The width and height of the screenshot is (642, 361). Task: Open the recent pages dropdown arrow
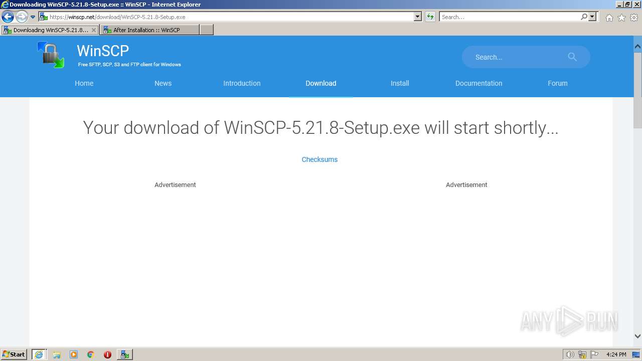[x=33, y=17]
